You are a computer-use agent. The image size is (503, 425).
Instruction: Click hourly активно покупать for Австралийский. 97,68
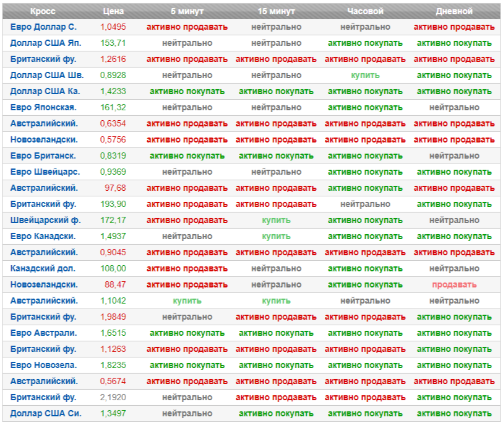click(366, 188)
